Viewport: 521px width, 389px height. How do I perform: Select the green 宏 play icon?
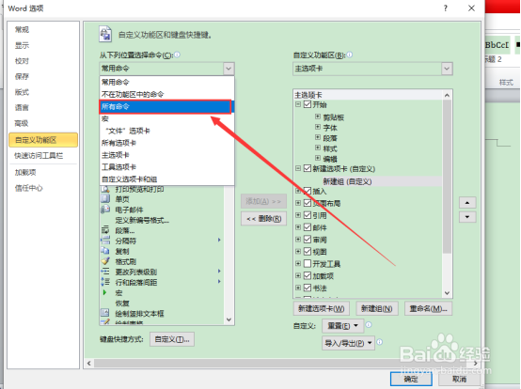(104, 292)
